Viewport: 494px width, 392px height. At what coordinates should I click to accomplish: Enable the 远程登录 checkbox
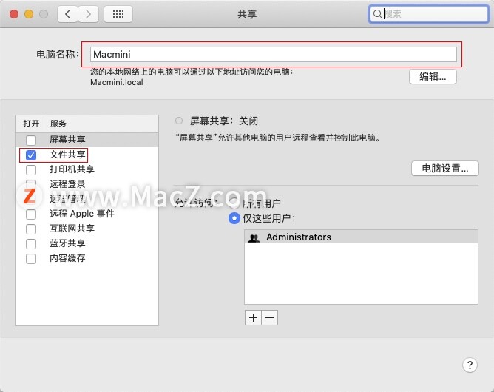pyautogui.click(x=31, y=184)
